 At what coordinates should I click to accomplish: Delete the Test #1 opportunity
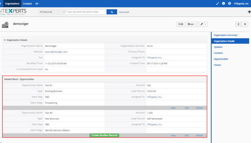199,108
